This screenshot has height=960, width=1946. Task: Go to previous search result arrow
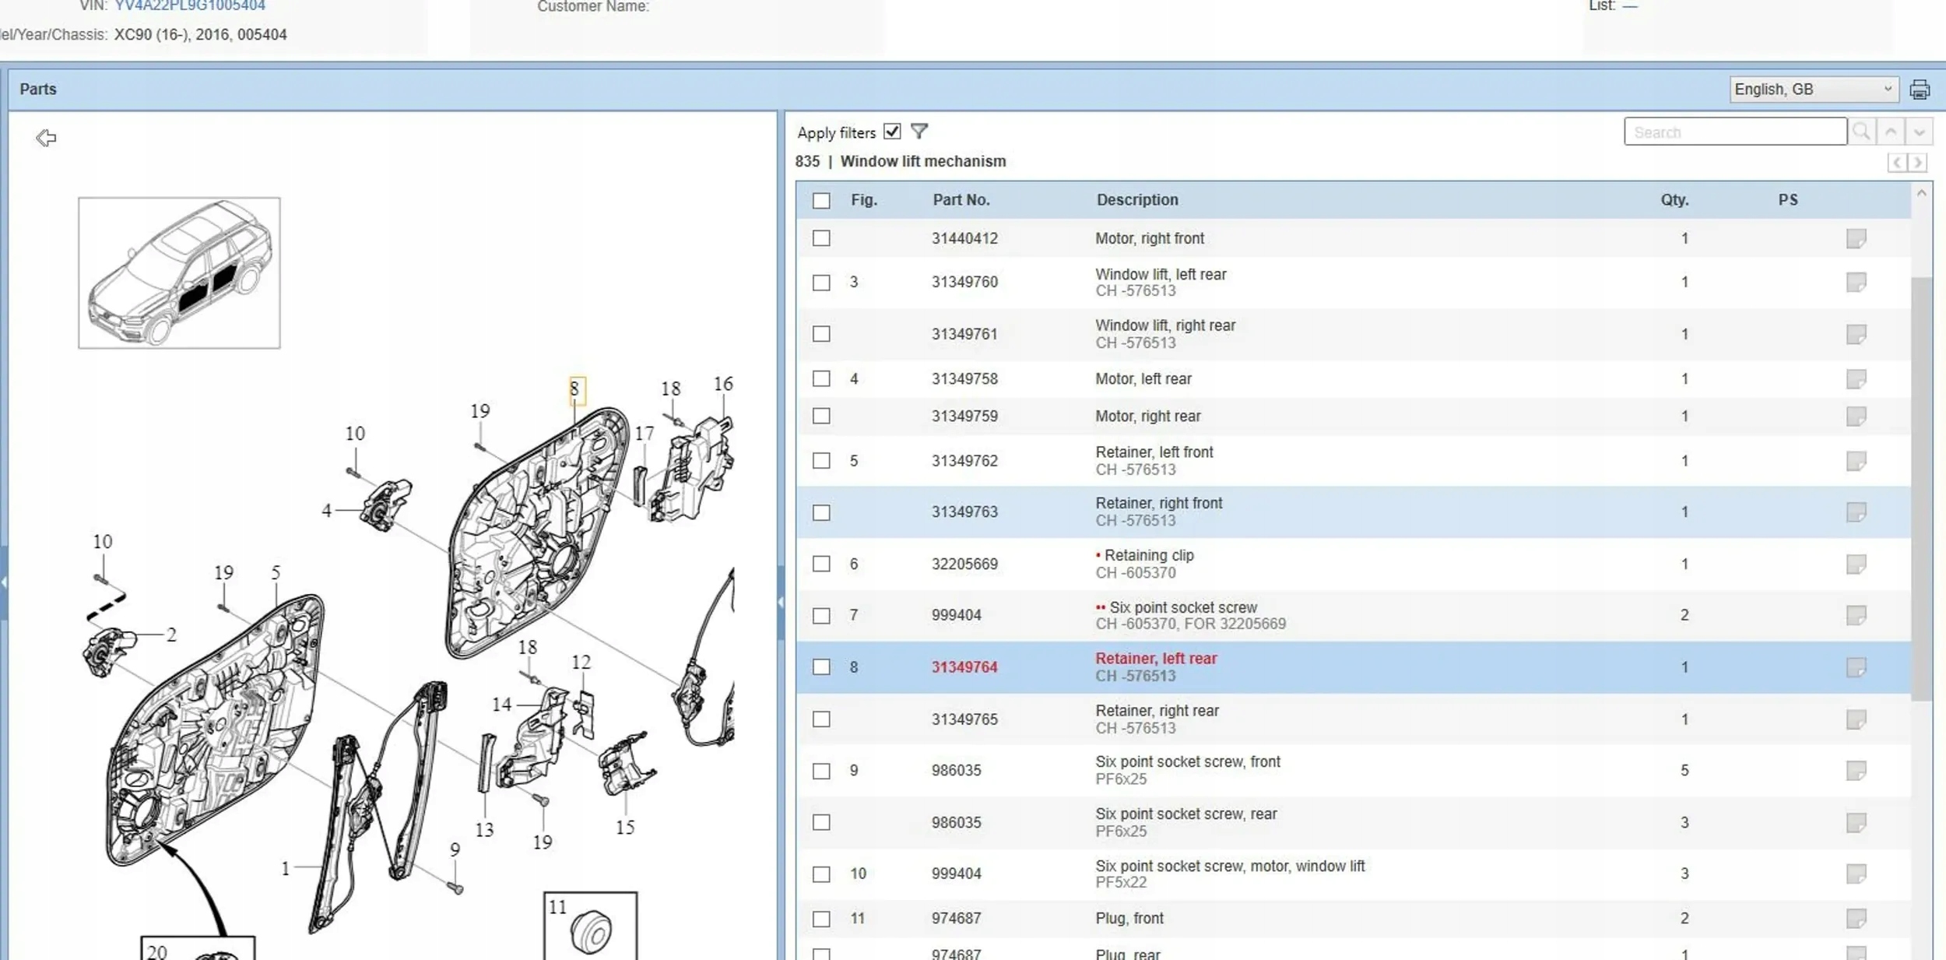point(1891,132)
